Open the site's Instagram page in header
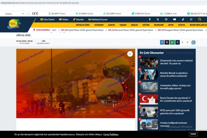This screenshot has height=138, width=207. coord(166,19)
